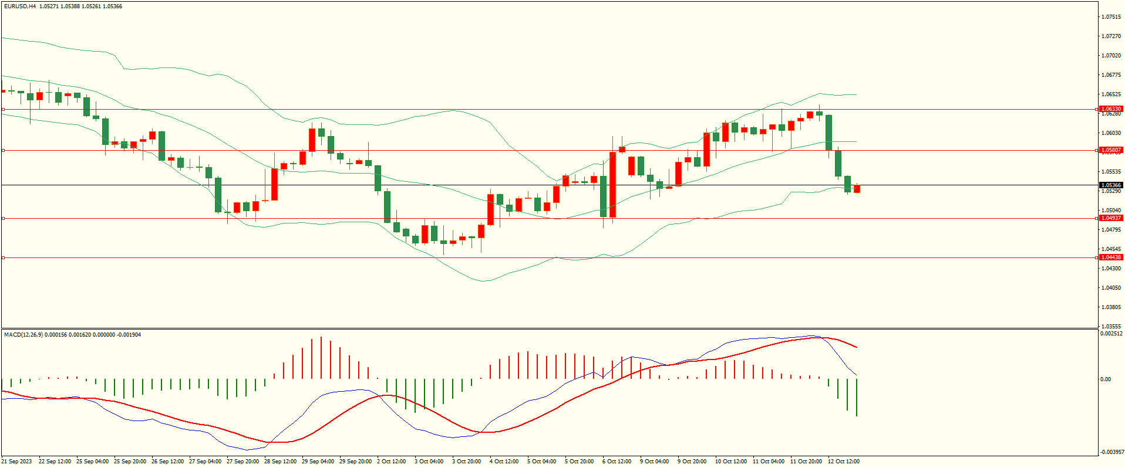Image resolution: width=1125 pixels, height=468 pixels.
Task: Click the 1.05040 price axis label
Action: tap(1111, 211)
